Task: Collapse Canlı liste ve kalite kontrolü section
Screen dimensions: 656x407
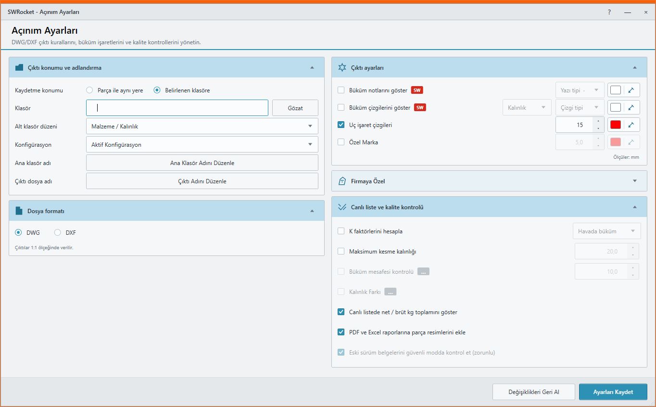Action: pos(635,207)
